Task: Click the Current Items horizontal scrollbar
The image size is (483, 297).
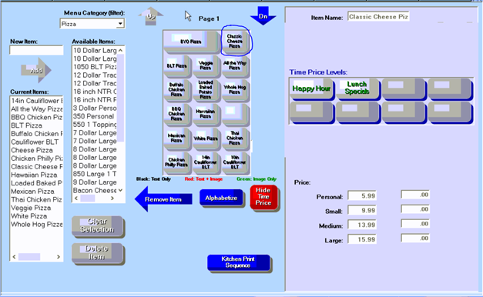Action: click(36, 257)
